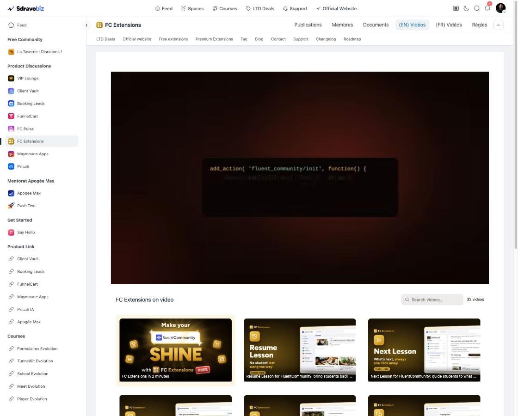Switch to (FR) Vidéos tab
The image size is (518, 416).
click(449, 25)
